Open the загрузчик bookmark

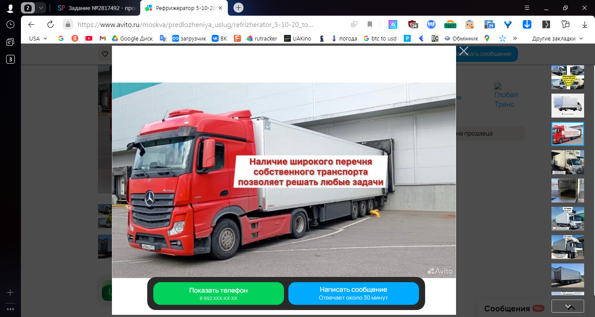click(x=189, y=38)
